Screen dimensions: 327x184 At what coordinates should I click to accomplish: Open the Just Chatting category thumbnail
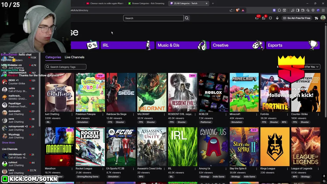coord(60,92)
